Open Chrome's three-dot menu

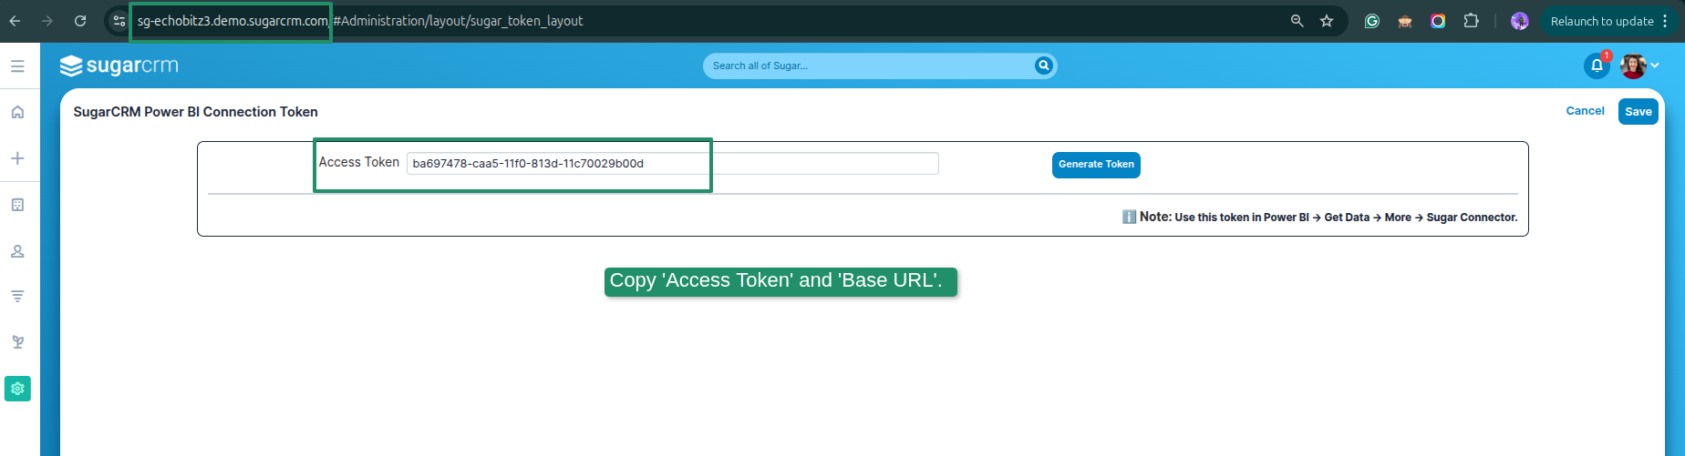coord(1665,21)
